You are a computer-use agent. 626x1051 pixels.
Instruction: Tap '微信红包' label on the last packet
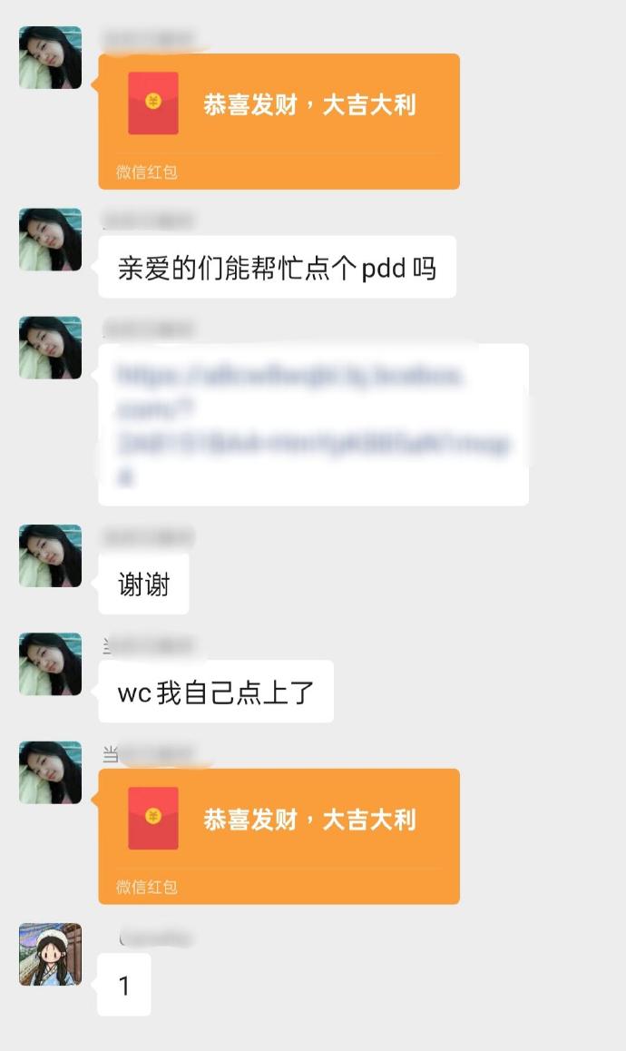(x=147, y=887)
